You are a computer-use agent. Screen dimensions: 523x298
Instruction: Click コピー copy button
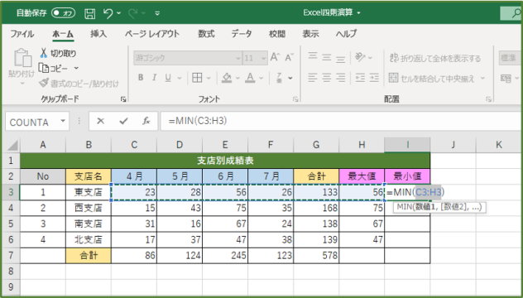pyautogui.click(x=53, y=69)
